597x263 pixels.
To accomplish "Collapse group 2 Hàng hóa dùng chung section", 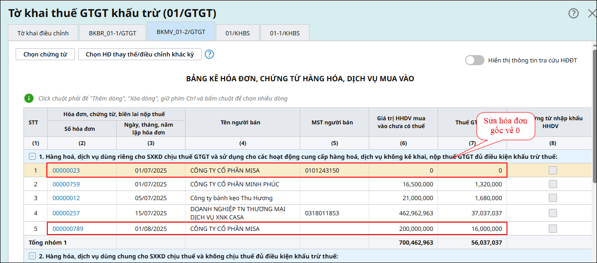I will [x=32, y=256].
